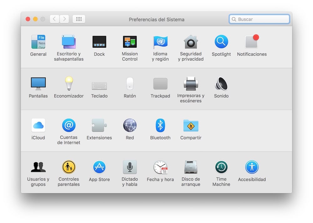Open Pantallas display settings
Screen dimensions: 313x223
pyautogui.click(x=38, y=84)
